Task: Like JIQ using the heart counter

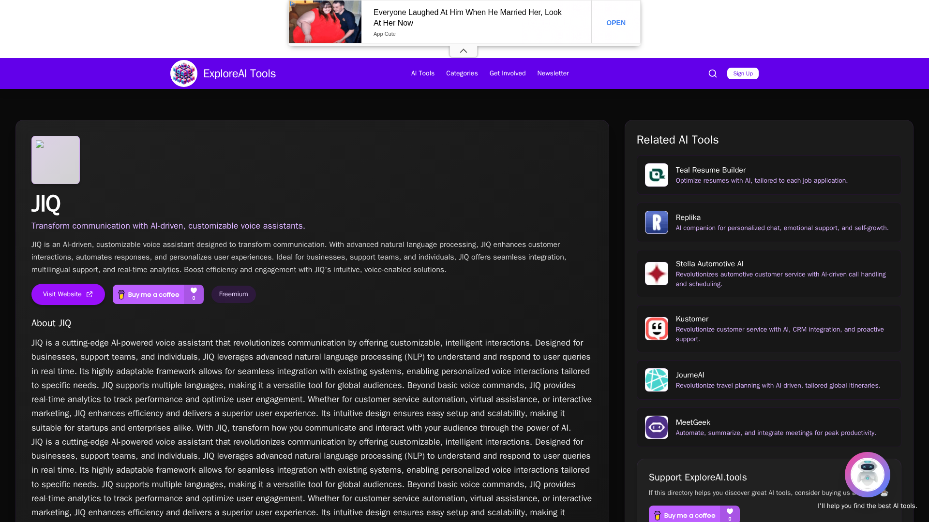Action: [194, 294]
